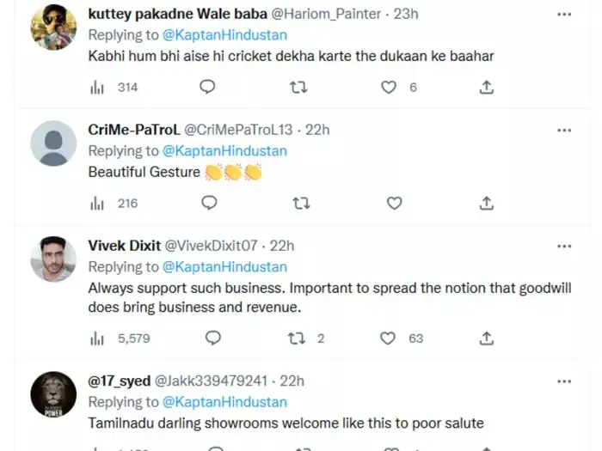
Task: Like CriMe-PaTroL's "Beautiful Gesture" reply
Action: pos(394,204)
